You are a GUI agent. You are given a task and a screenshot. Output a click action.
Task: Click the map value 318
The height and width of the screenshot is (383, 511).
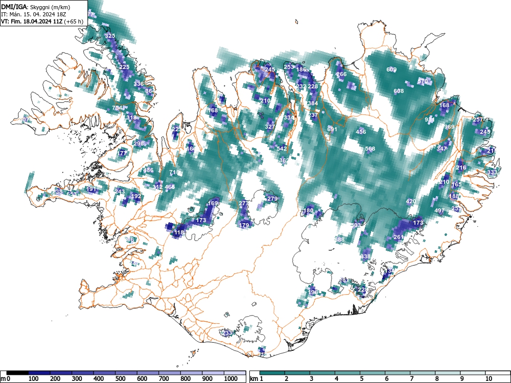[x=131, y=117]
